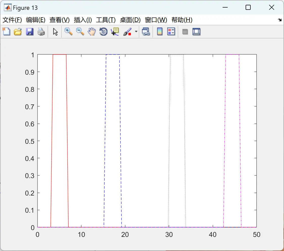The width and height of the screenshot is (284, 251).
Task: Click x-axis tick label 30
Action: click(x=169, y=235)
